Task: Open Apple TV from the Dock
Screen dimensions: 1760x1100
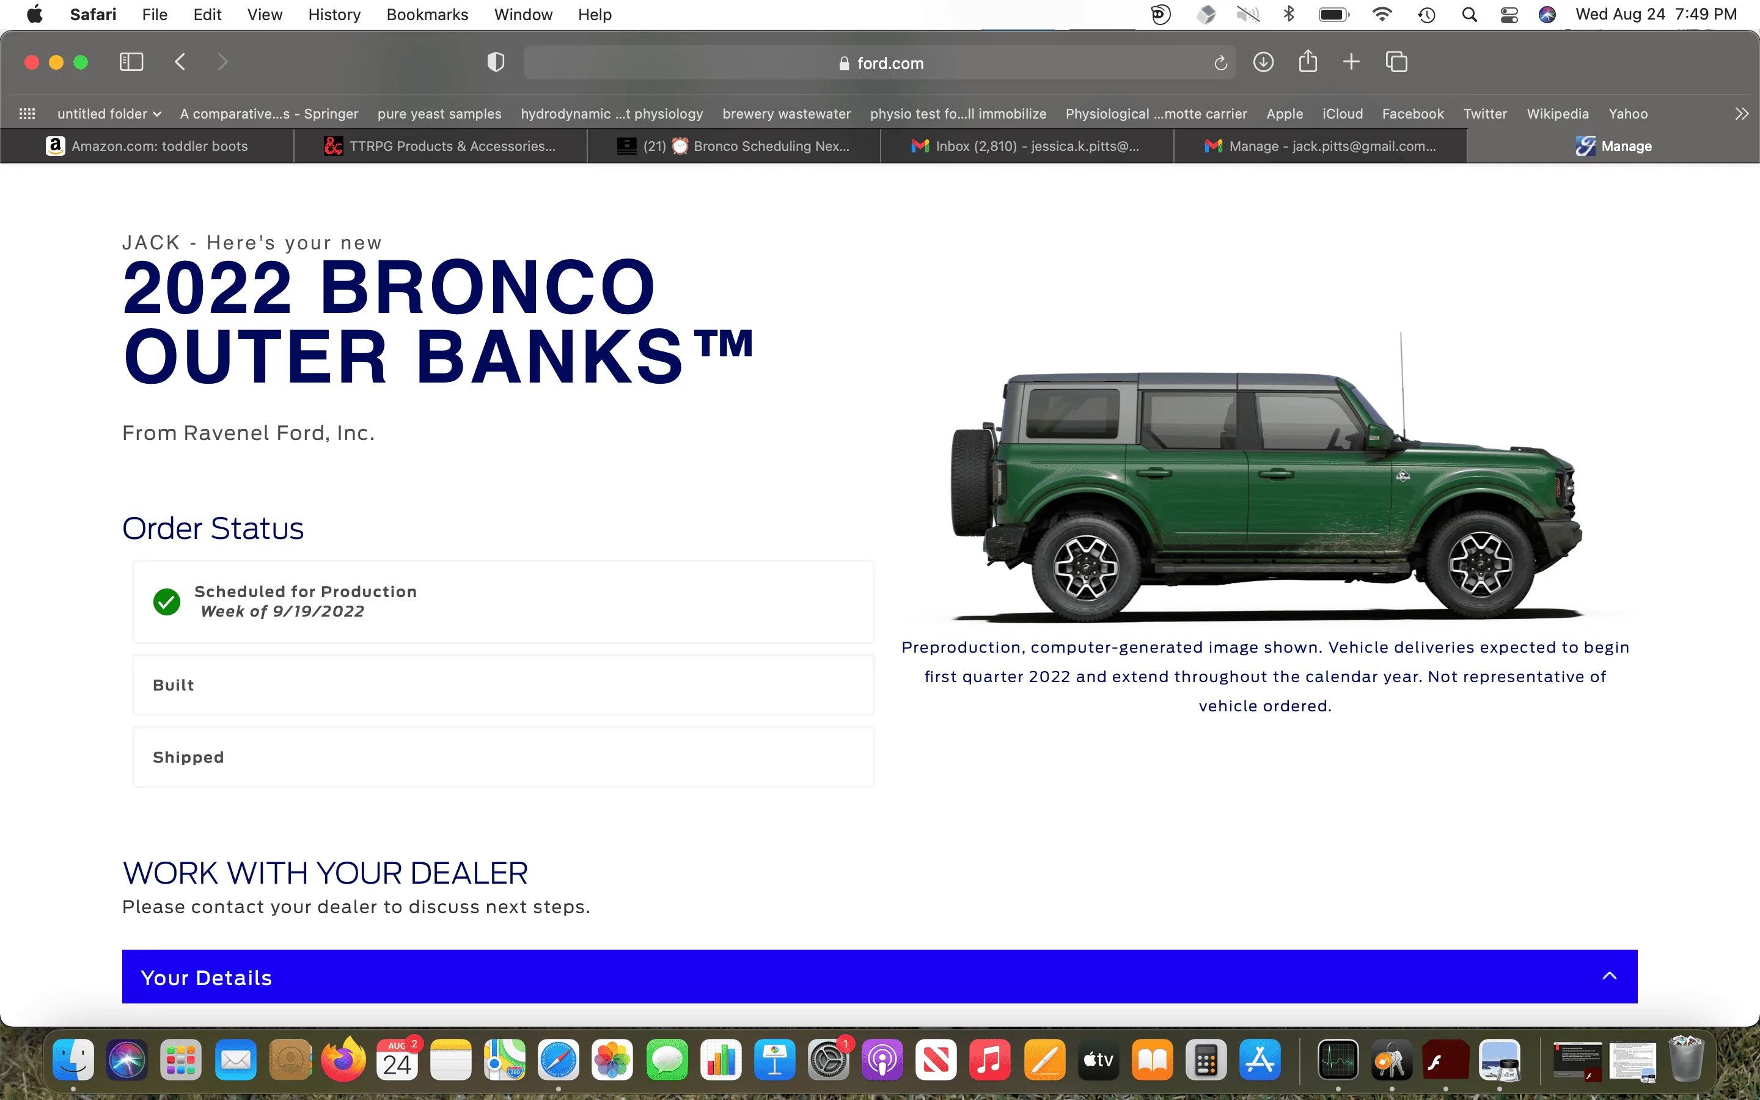Action: pos(1098,1059)
